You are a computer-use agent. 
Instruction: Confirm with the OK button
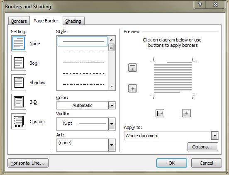172,163
